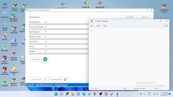Open the Firefox desktop icon
173x97 pixels.
5,37
